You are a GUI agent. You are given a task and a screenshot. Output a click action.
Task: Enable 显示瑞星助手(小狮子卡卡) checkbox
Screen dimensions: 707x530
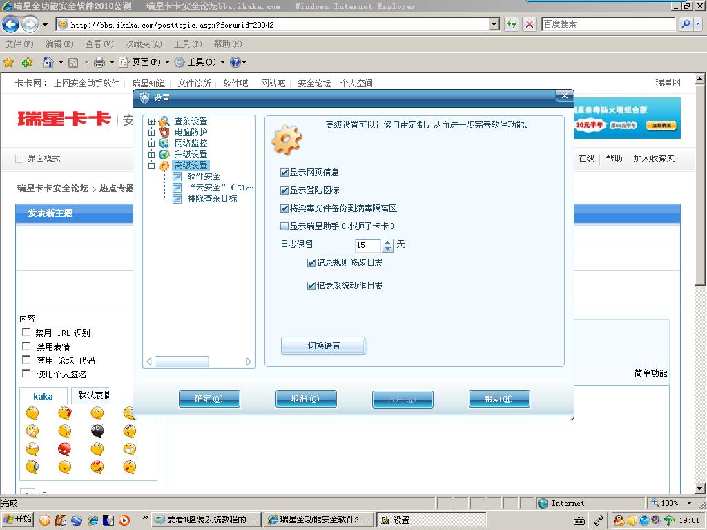284,226
